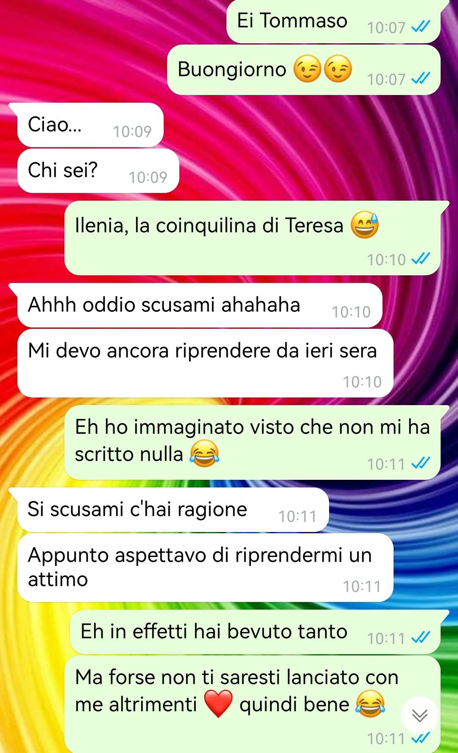Click 'Eh in effetti hai bevuto tanto' message
458x753 pixels.
click(x=255, y=632)
